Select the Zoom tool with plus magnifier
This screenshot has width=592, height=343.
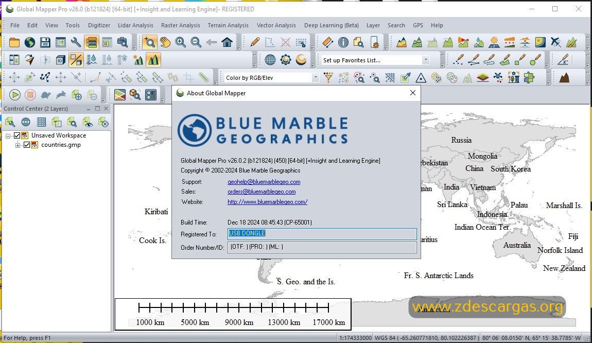[150, 42]
